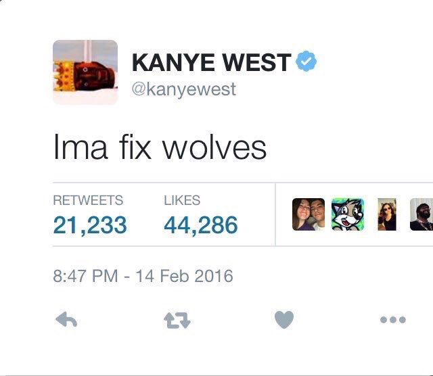The height and width of the screenshot is (376, 433).
Task: Click the word 'wolves' in the tweet
Action: pyautogui.click(x=214, y=149)
